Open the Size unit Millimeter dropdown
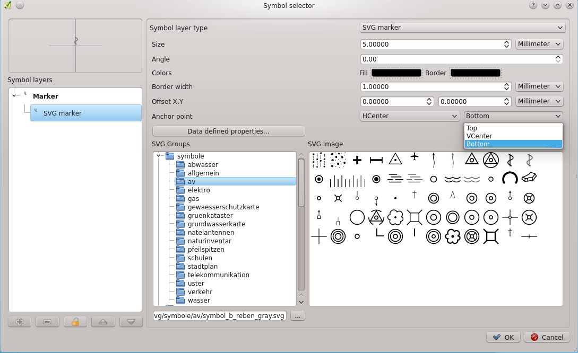 (539, 44)
